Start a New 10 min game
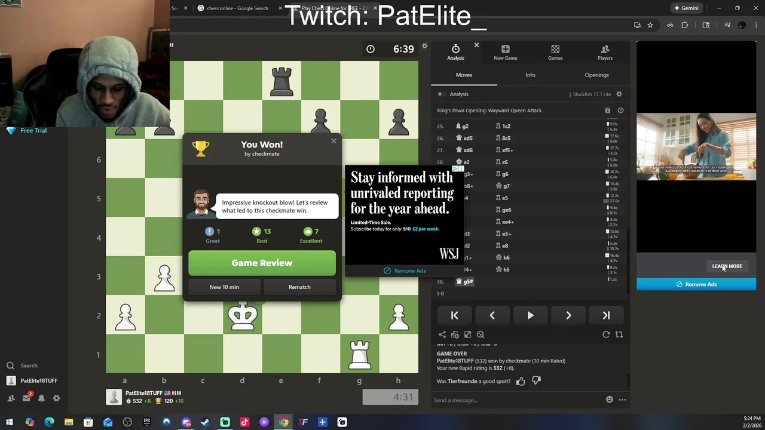This screenshot has width=765, height=430. coord(224,287)
